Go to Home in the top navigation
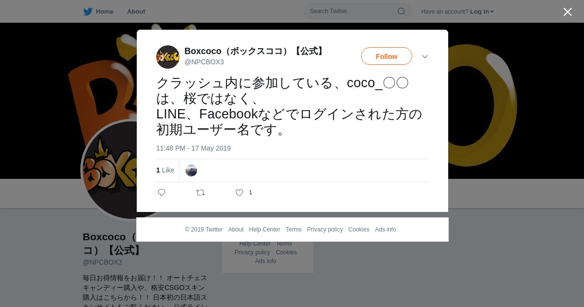This screenshot has width=584, height=307. point(105,12)
